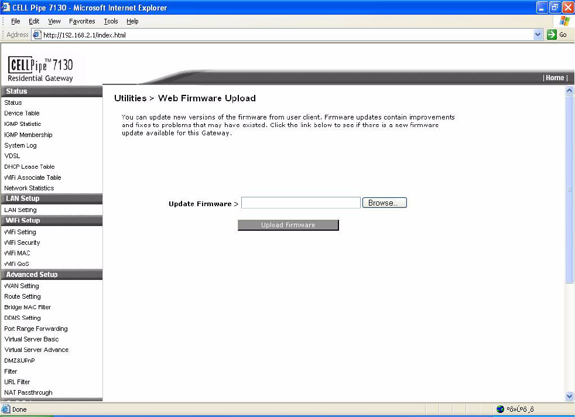Click the Go button label
575x417 pixels.
(563, 35)
